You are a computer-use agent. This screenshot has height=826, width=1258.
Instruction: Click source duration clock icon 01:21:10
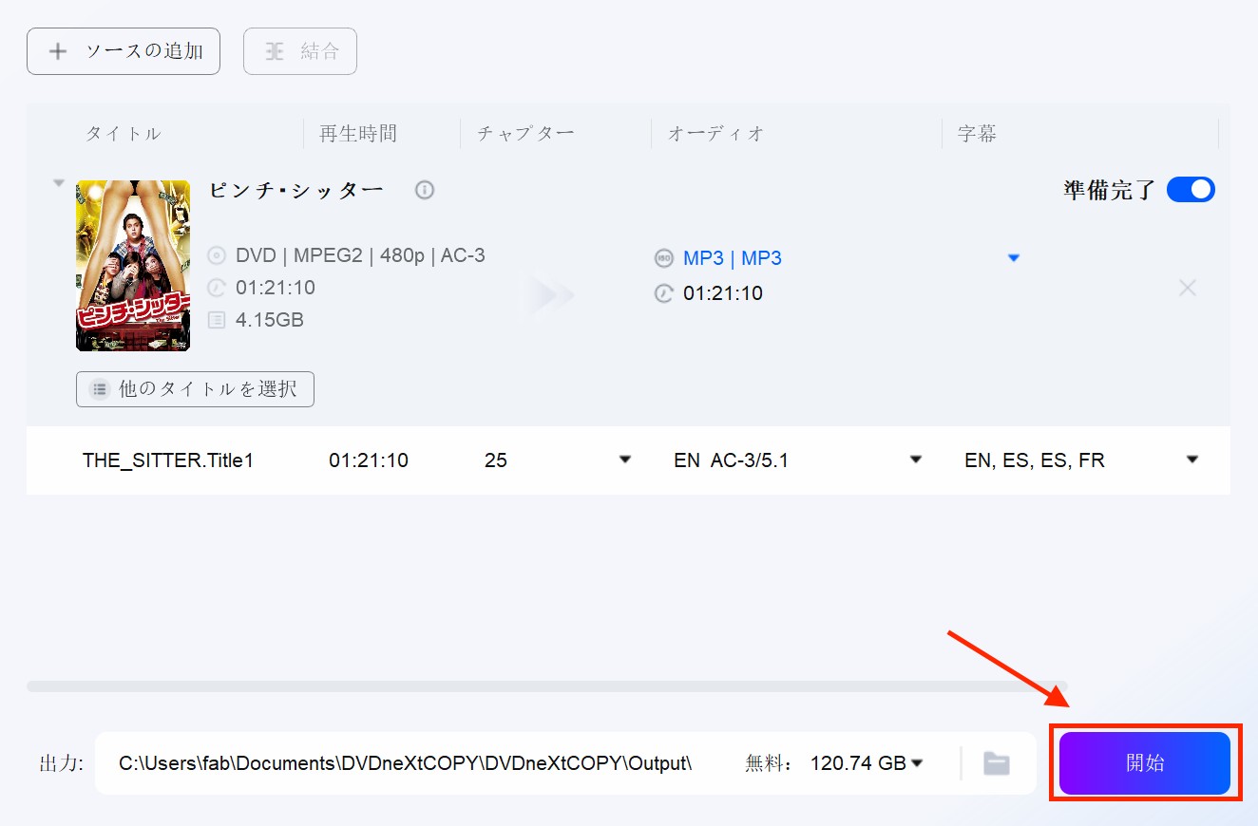click(x=218, y=288)
